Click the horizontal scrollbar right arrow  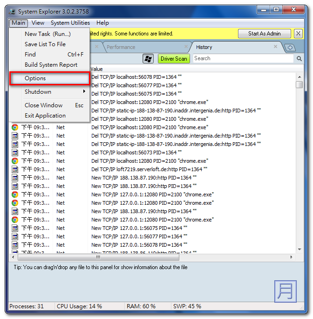point(292,257)
